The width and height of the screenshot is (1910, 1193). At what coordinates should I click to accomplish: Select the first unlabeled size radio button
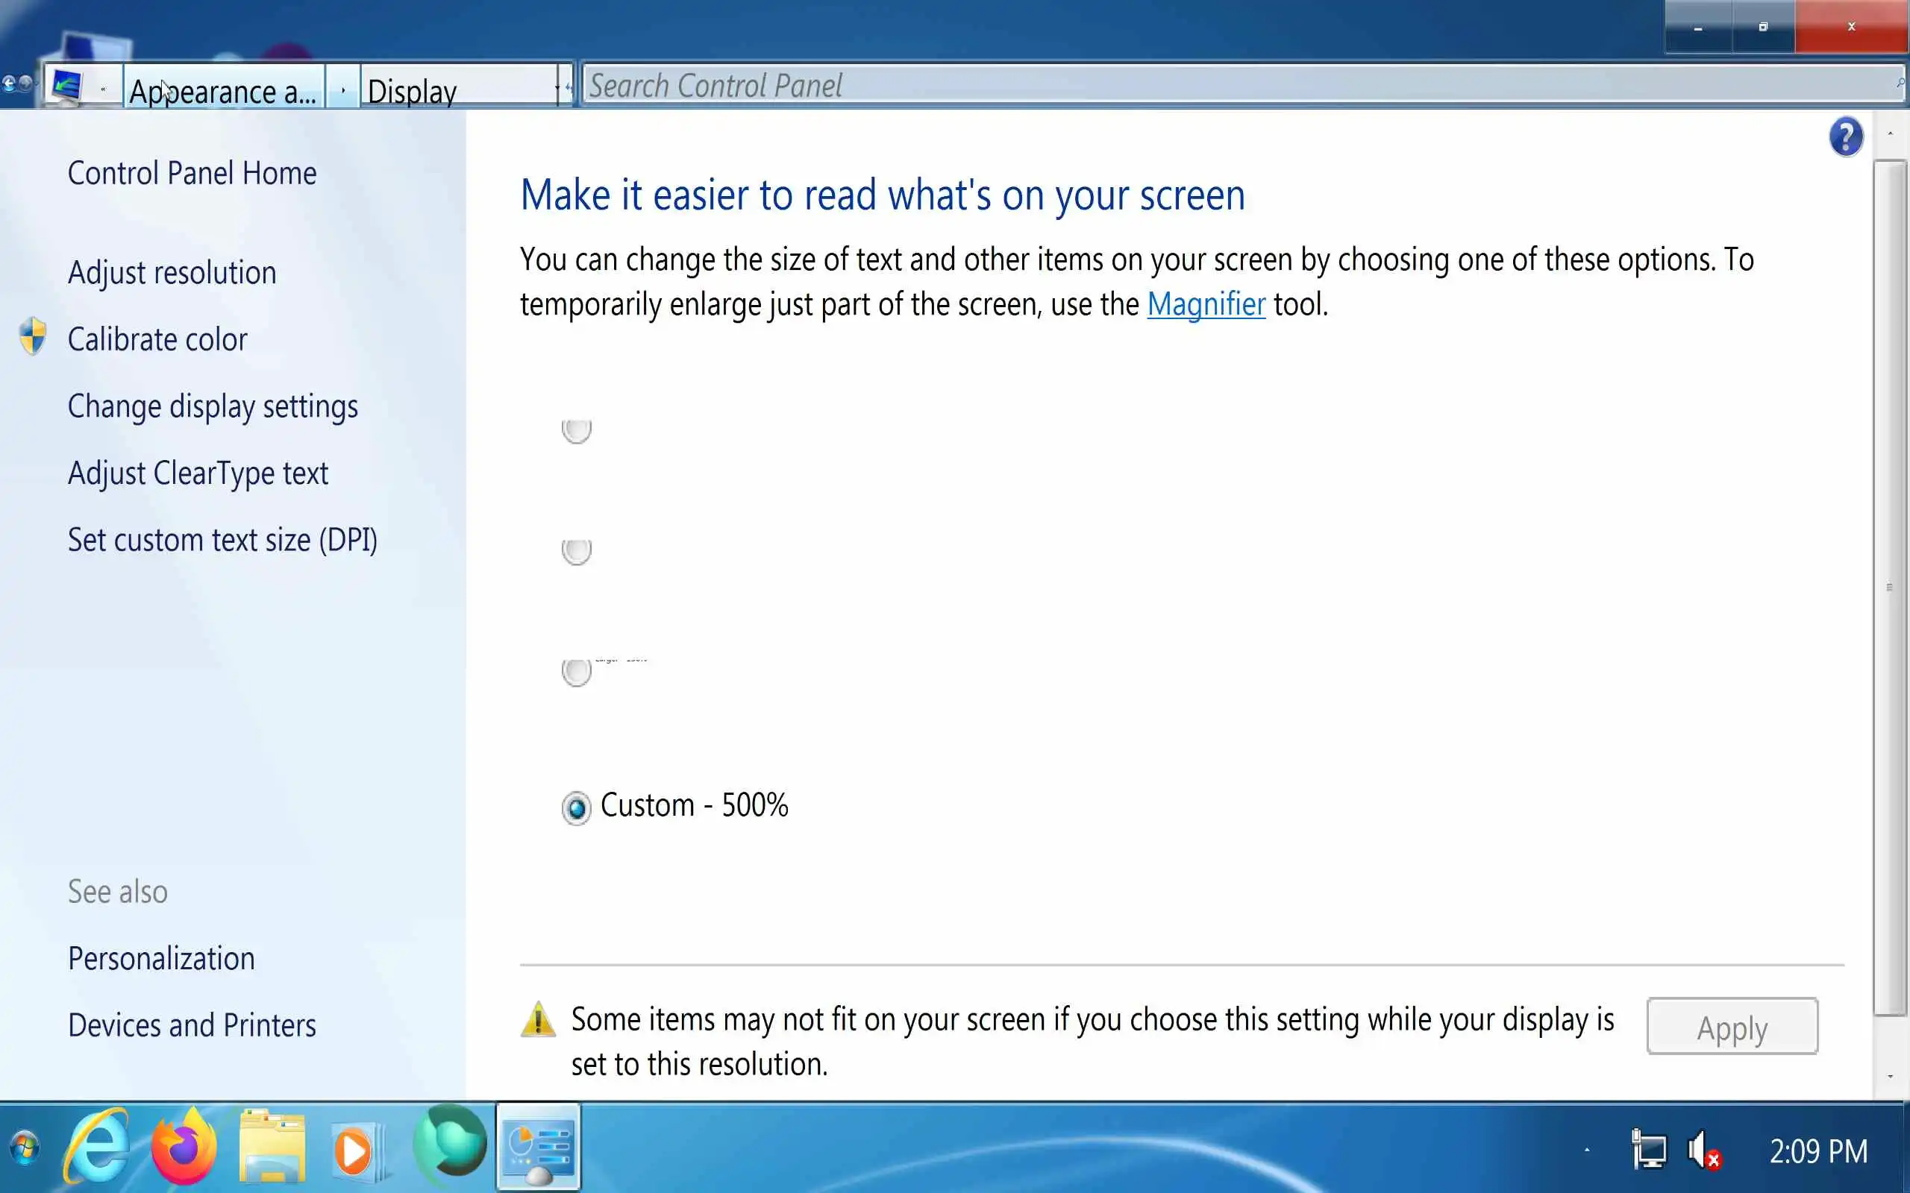[x=577, y=430]
